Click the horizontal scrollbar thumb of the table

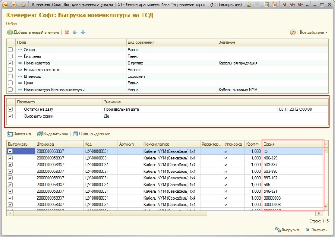pos(110,213)
